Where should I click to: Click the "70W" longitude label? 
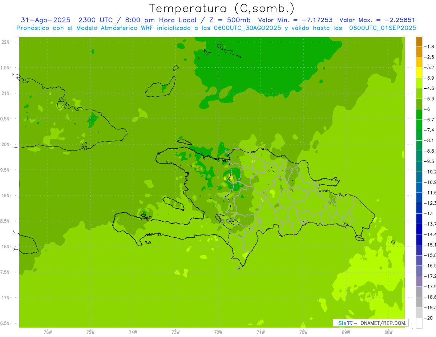click(x=303, y=332)
